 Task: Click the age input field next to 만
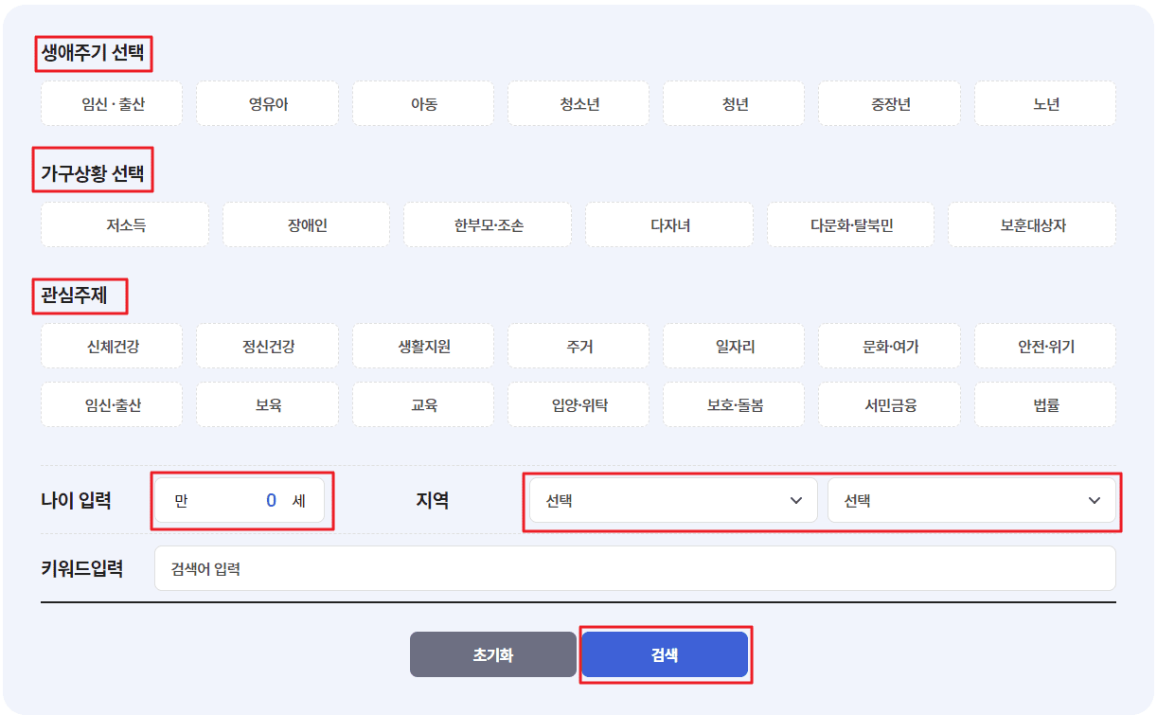[242, 500]
